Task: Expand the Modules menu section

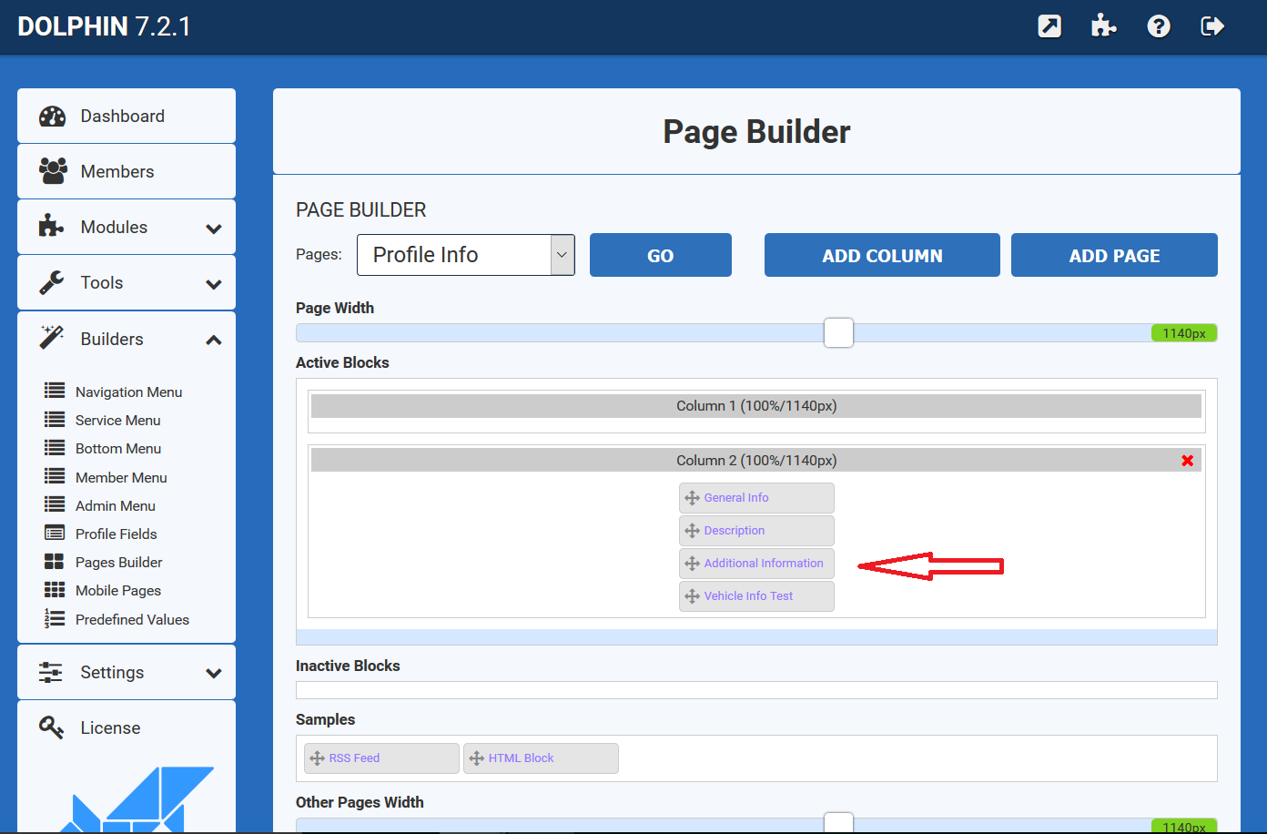Action: coord(213,228)
